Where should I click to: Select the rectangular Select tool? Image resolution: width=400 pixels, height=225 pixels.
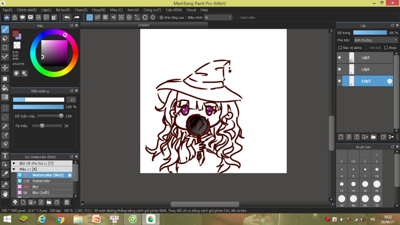coord(5,108)
